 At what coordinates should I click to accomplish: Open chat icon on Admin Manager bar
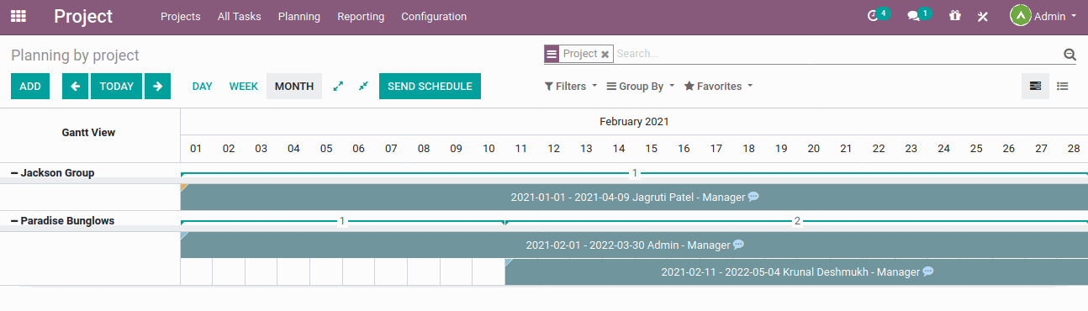[738, 245]
